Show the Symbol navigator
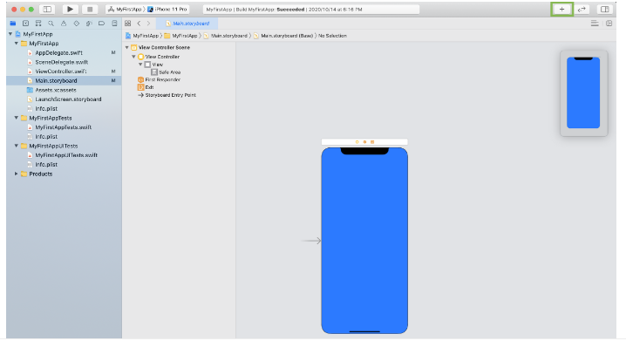The height and width of the screenshot is (341, 626). [x=38, y=24]
